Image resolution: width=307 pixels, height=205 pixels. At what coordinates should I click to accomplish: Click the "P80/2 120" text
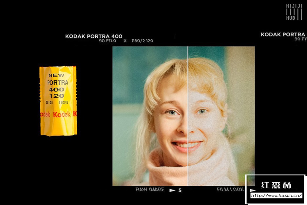[x=142, y=41]
